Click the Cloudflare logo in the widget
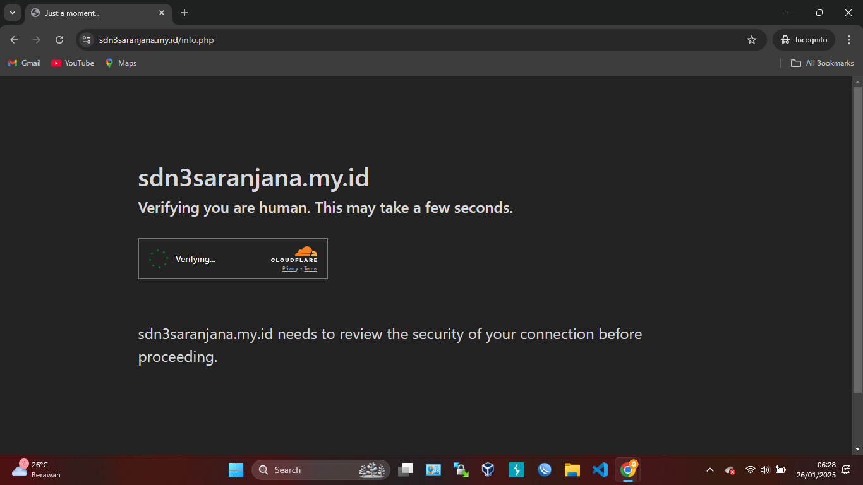 294,254
